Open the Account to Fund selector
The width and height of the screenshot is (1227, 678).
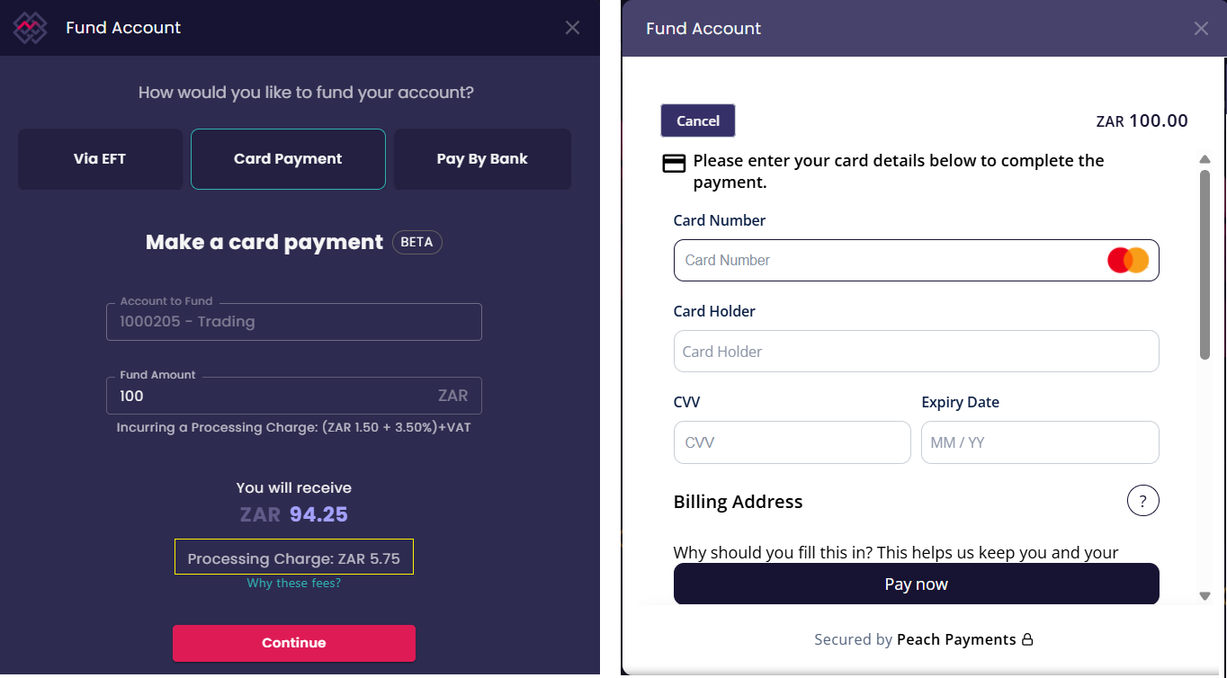click(x=293, y=322)
